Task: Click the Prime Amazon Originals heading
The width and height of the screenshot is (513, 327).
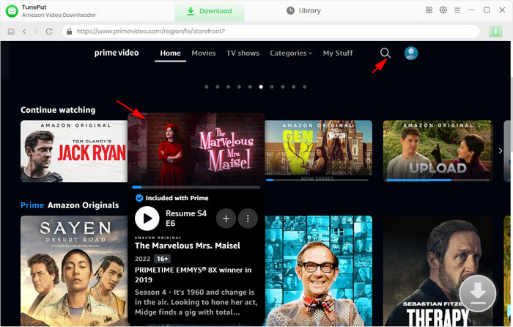Action: 70,205
